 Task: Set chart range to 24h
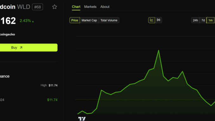[195, 20]
